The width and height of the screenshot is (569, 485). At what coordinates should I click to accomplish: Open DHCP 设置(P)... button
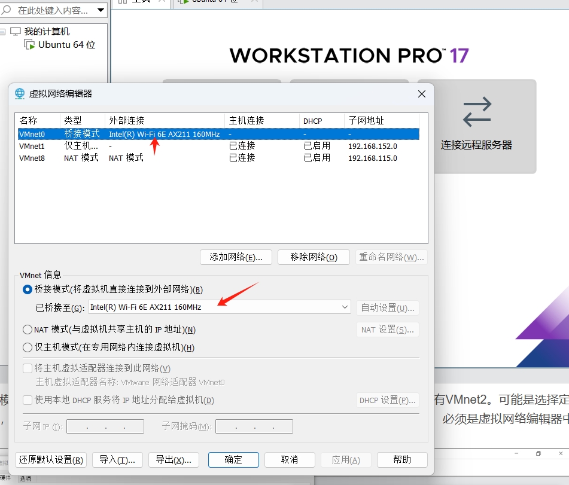coord(388,400)
